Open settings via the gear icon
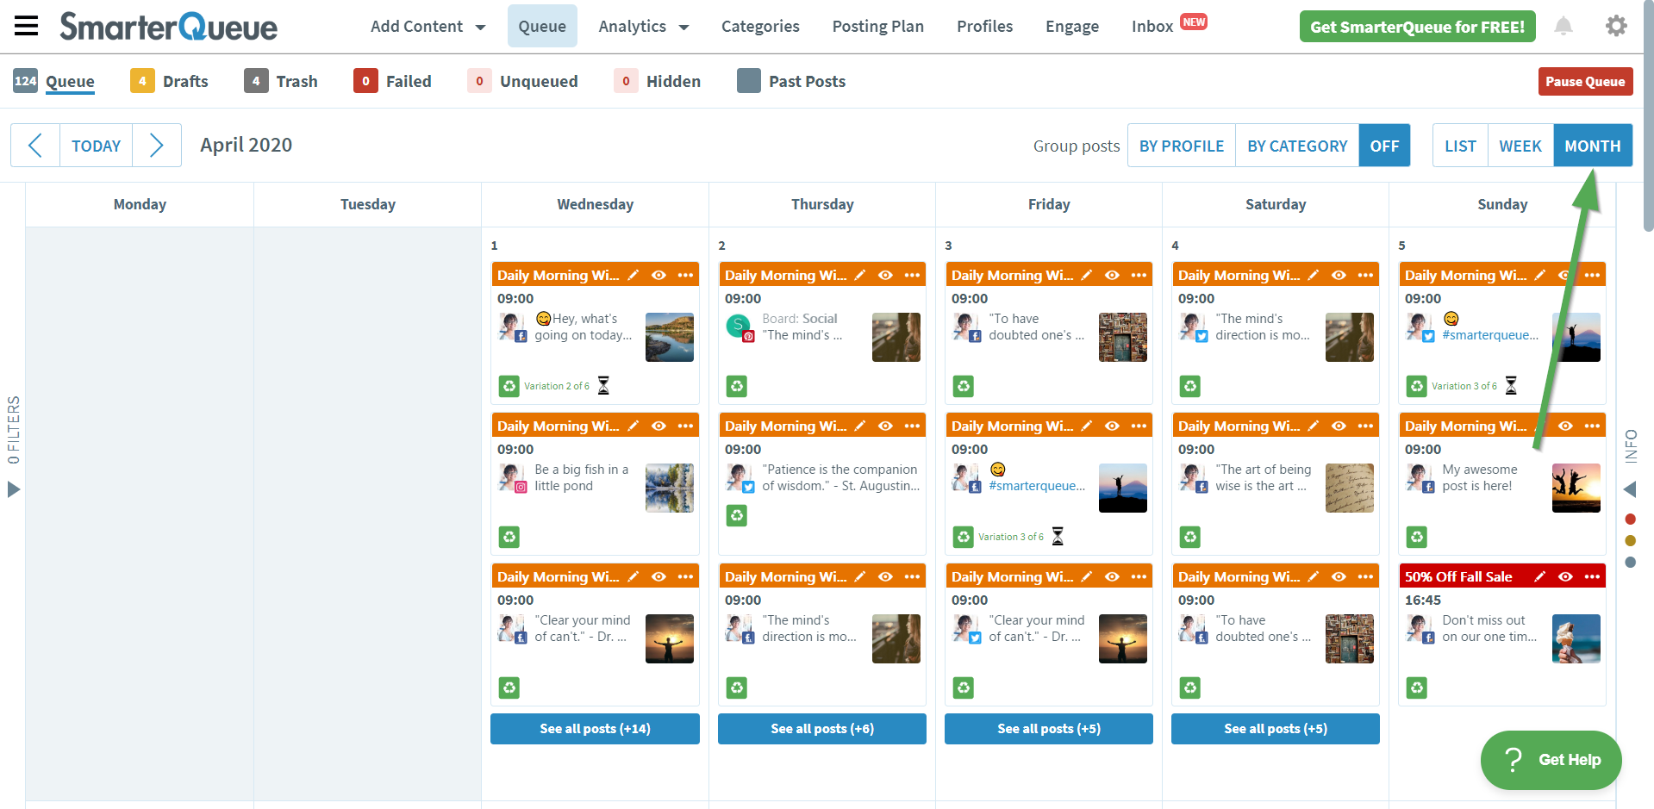Image resolution: width=1654 pixels, height=809 pixels. pyautogui.click(x=1616, y=26)
